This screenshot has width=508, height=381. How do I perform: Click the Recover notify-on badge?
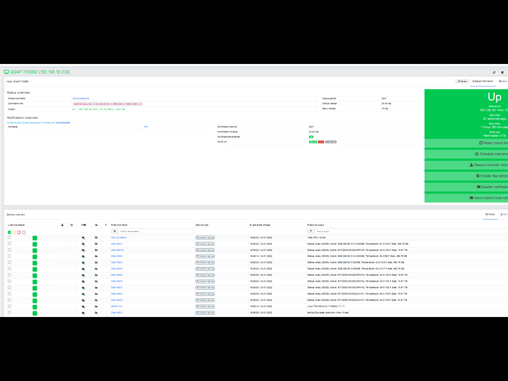click(x=313, y=142)
